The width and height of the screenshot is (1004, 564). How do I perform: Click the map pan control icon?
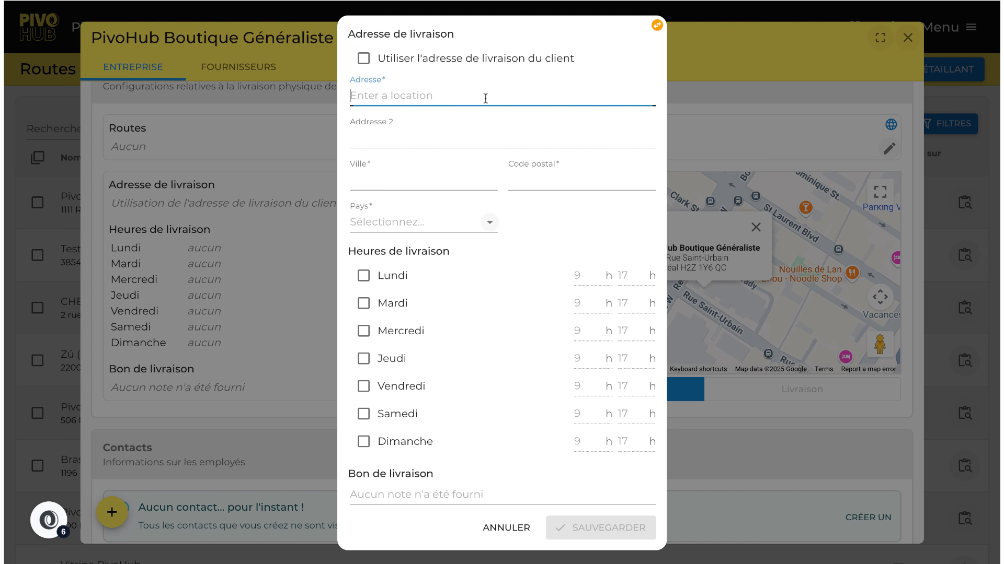[x=880, y=297]
